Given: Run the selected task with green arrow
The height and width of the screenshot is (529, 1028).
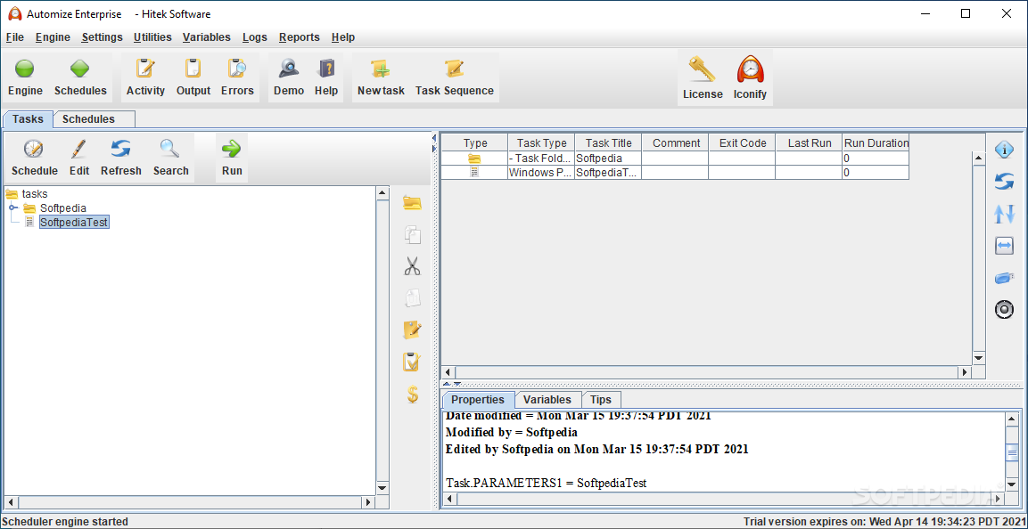Looking at the screenshot, I should [232, 158].
